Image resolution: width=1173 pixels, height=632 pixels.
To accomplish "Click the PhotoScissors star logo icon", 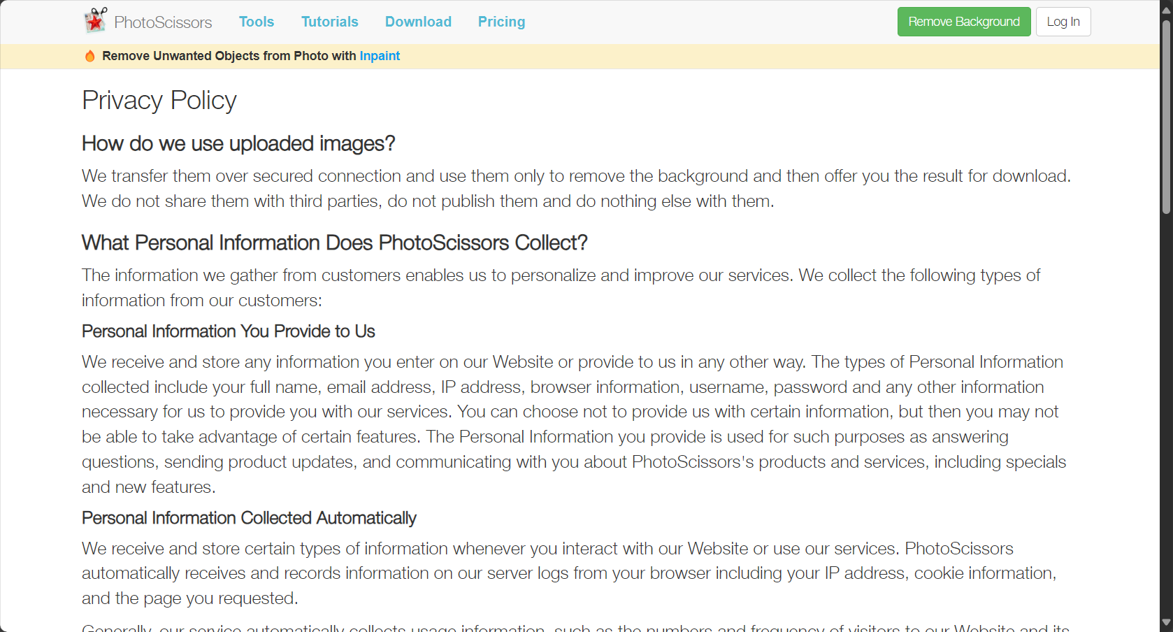I will pos(96,21).
